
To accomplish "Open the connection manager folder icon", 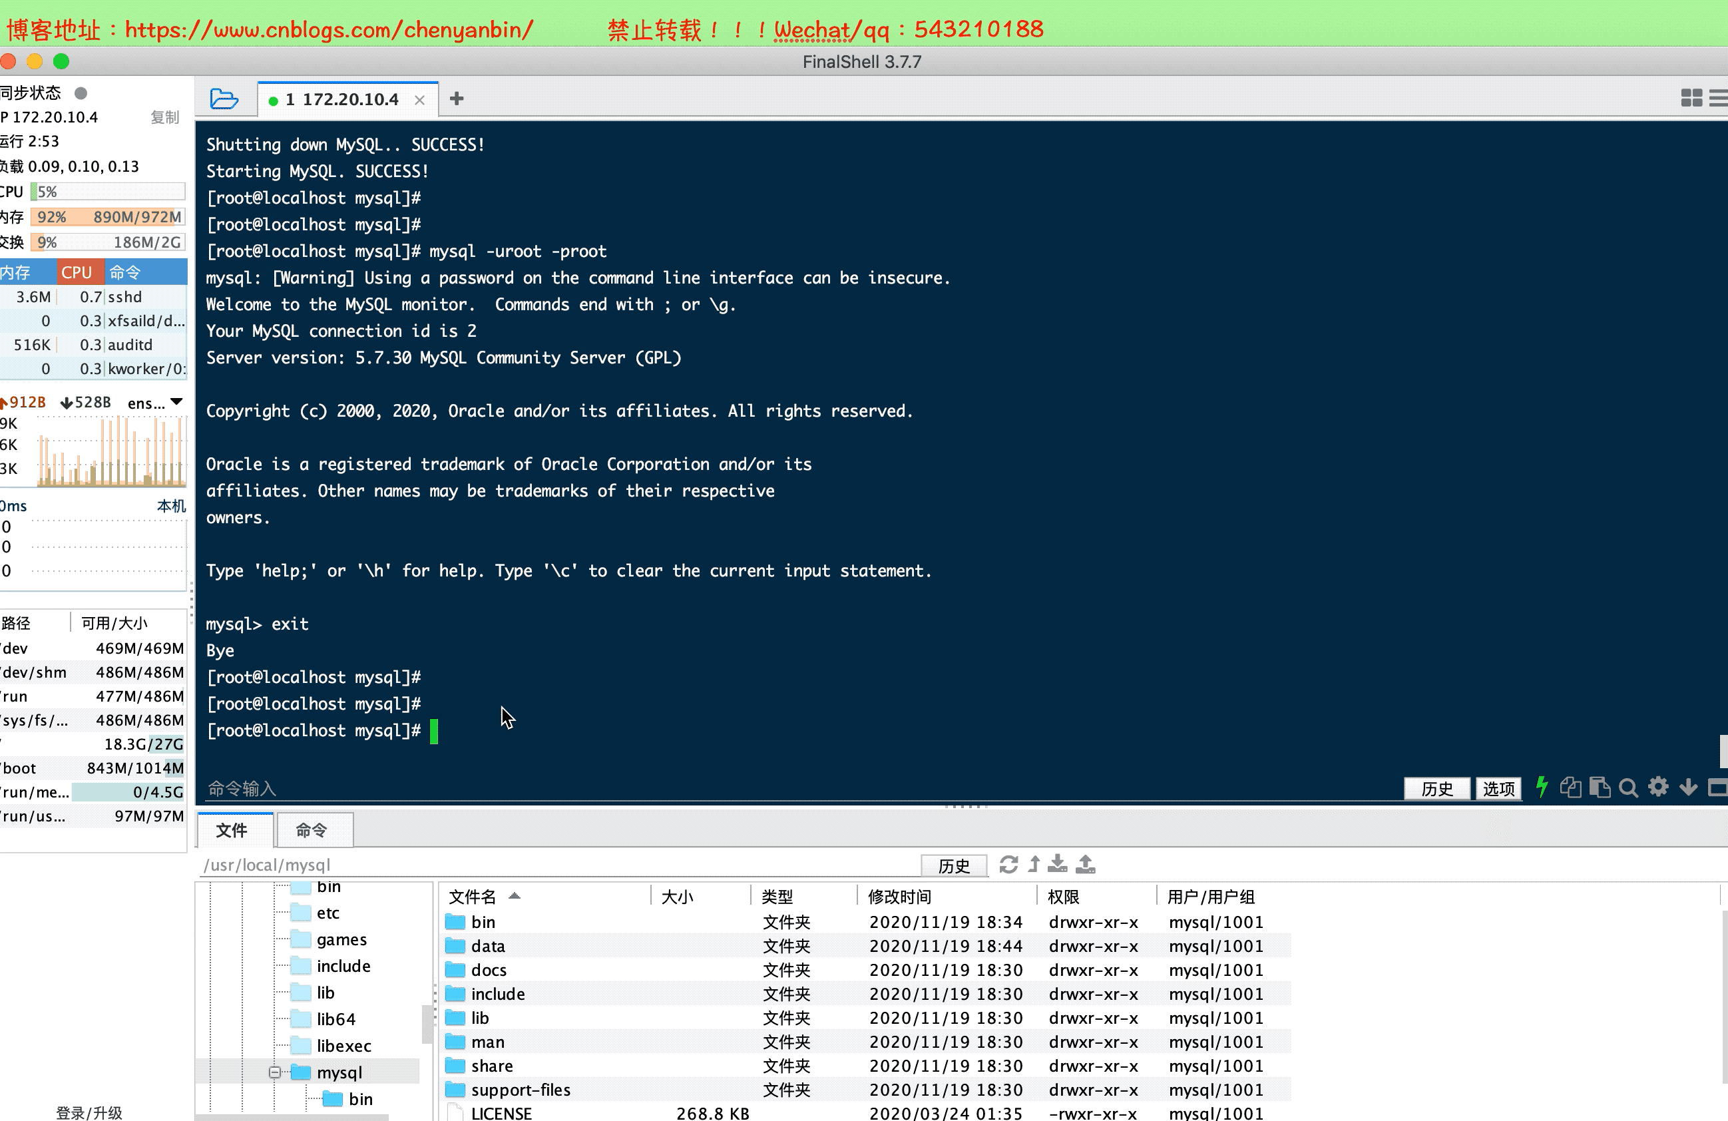I will (224, 99).
